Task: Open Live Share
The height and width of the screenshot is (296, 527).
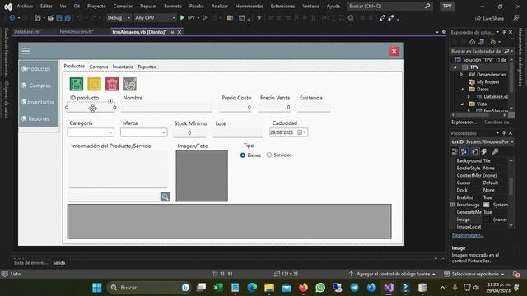Action: (x=489, y=19)
